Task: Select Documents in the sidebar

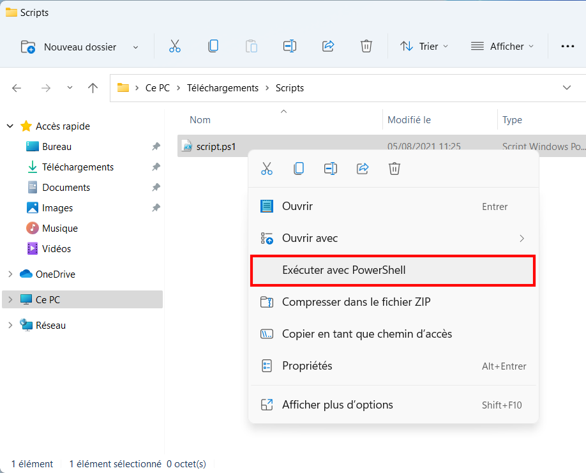Action: coord(66,188)
